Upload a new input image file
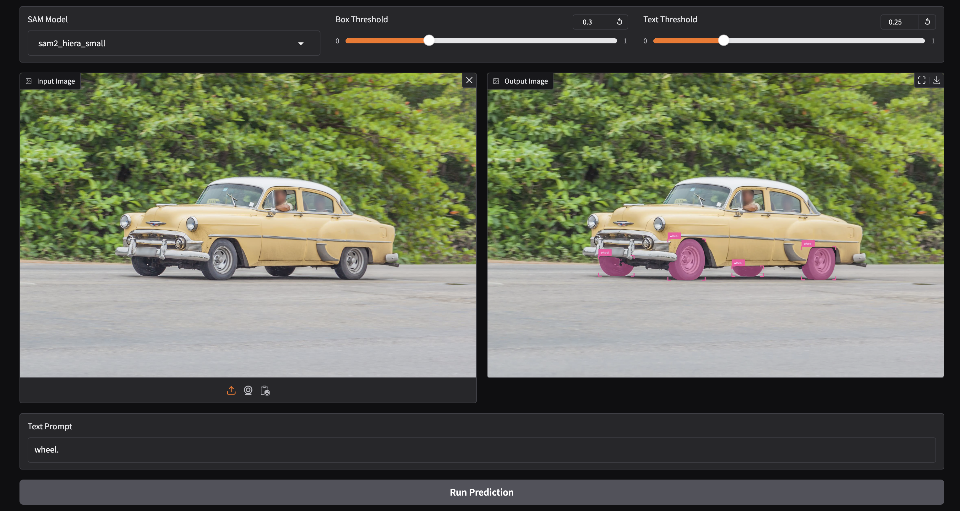This screenshot has height=511, width=960. pos(231,390)
